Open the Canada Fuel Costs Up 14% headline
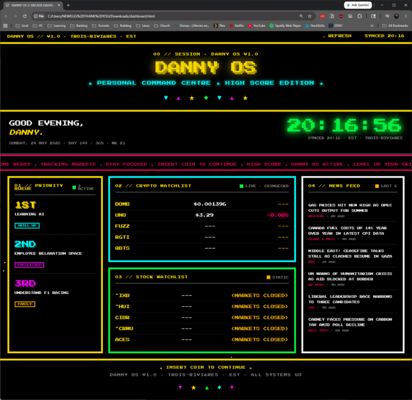This screenshot has height=400, width=412. point(347,230)
